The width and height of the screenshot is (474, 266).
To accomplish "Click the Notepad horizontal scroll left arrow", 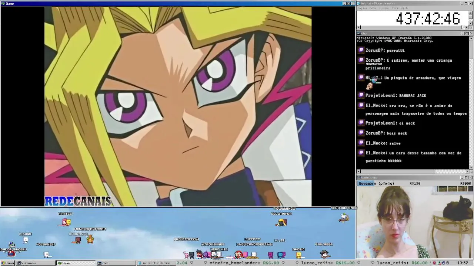I will point(358,27).
